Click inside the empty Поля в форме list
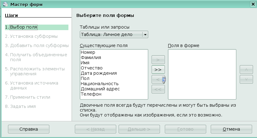This screenshot has width=257, height=138. coord(202,74)
